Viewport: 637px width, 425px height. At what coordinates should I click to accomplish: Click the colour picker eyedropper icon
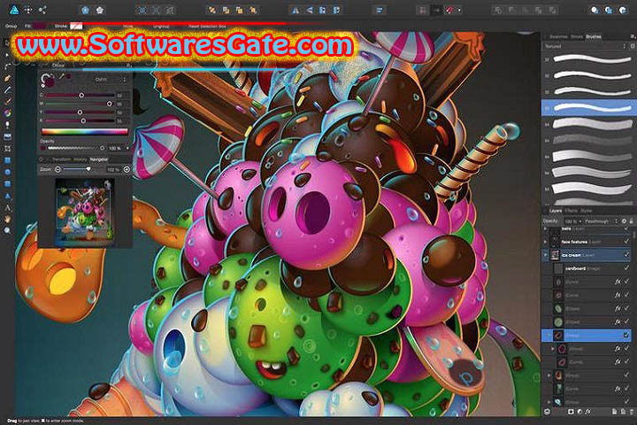click(x=61, y=76)
